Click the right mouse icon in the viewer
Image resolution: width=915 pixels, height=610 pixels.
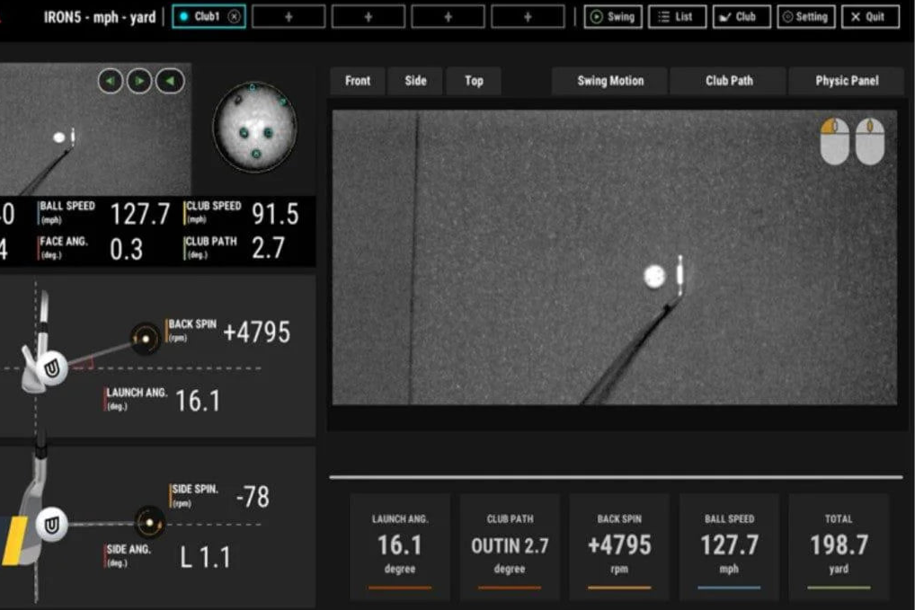(x=869, y=142)
